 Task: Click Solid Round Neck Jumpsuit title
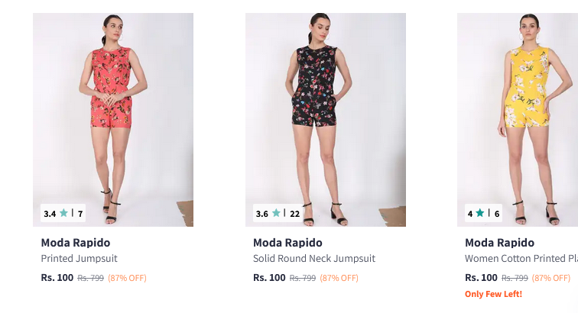coord(314,259)
